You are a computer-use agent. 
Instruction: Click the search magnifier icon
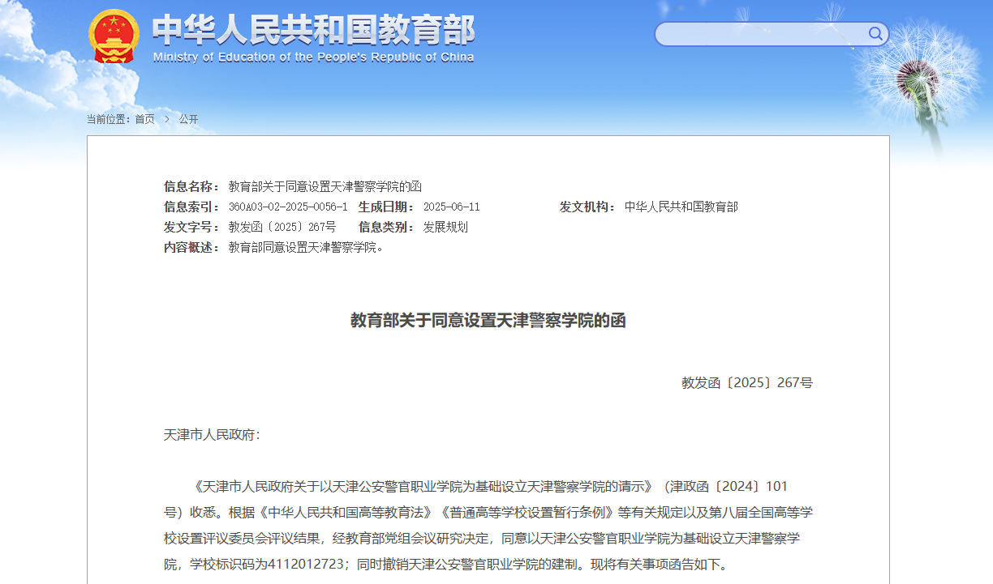875,33
